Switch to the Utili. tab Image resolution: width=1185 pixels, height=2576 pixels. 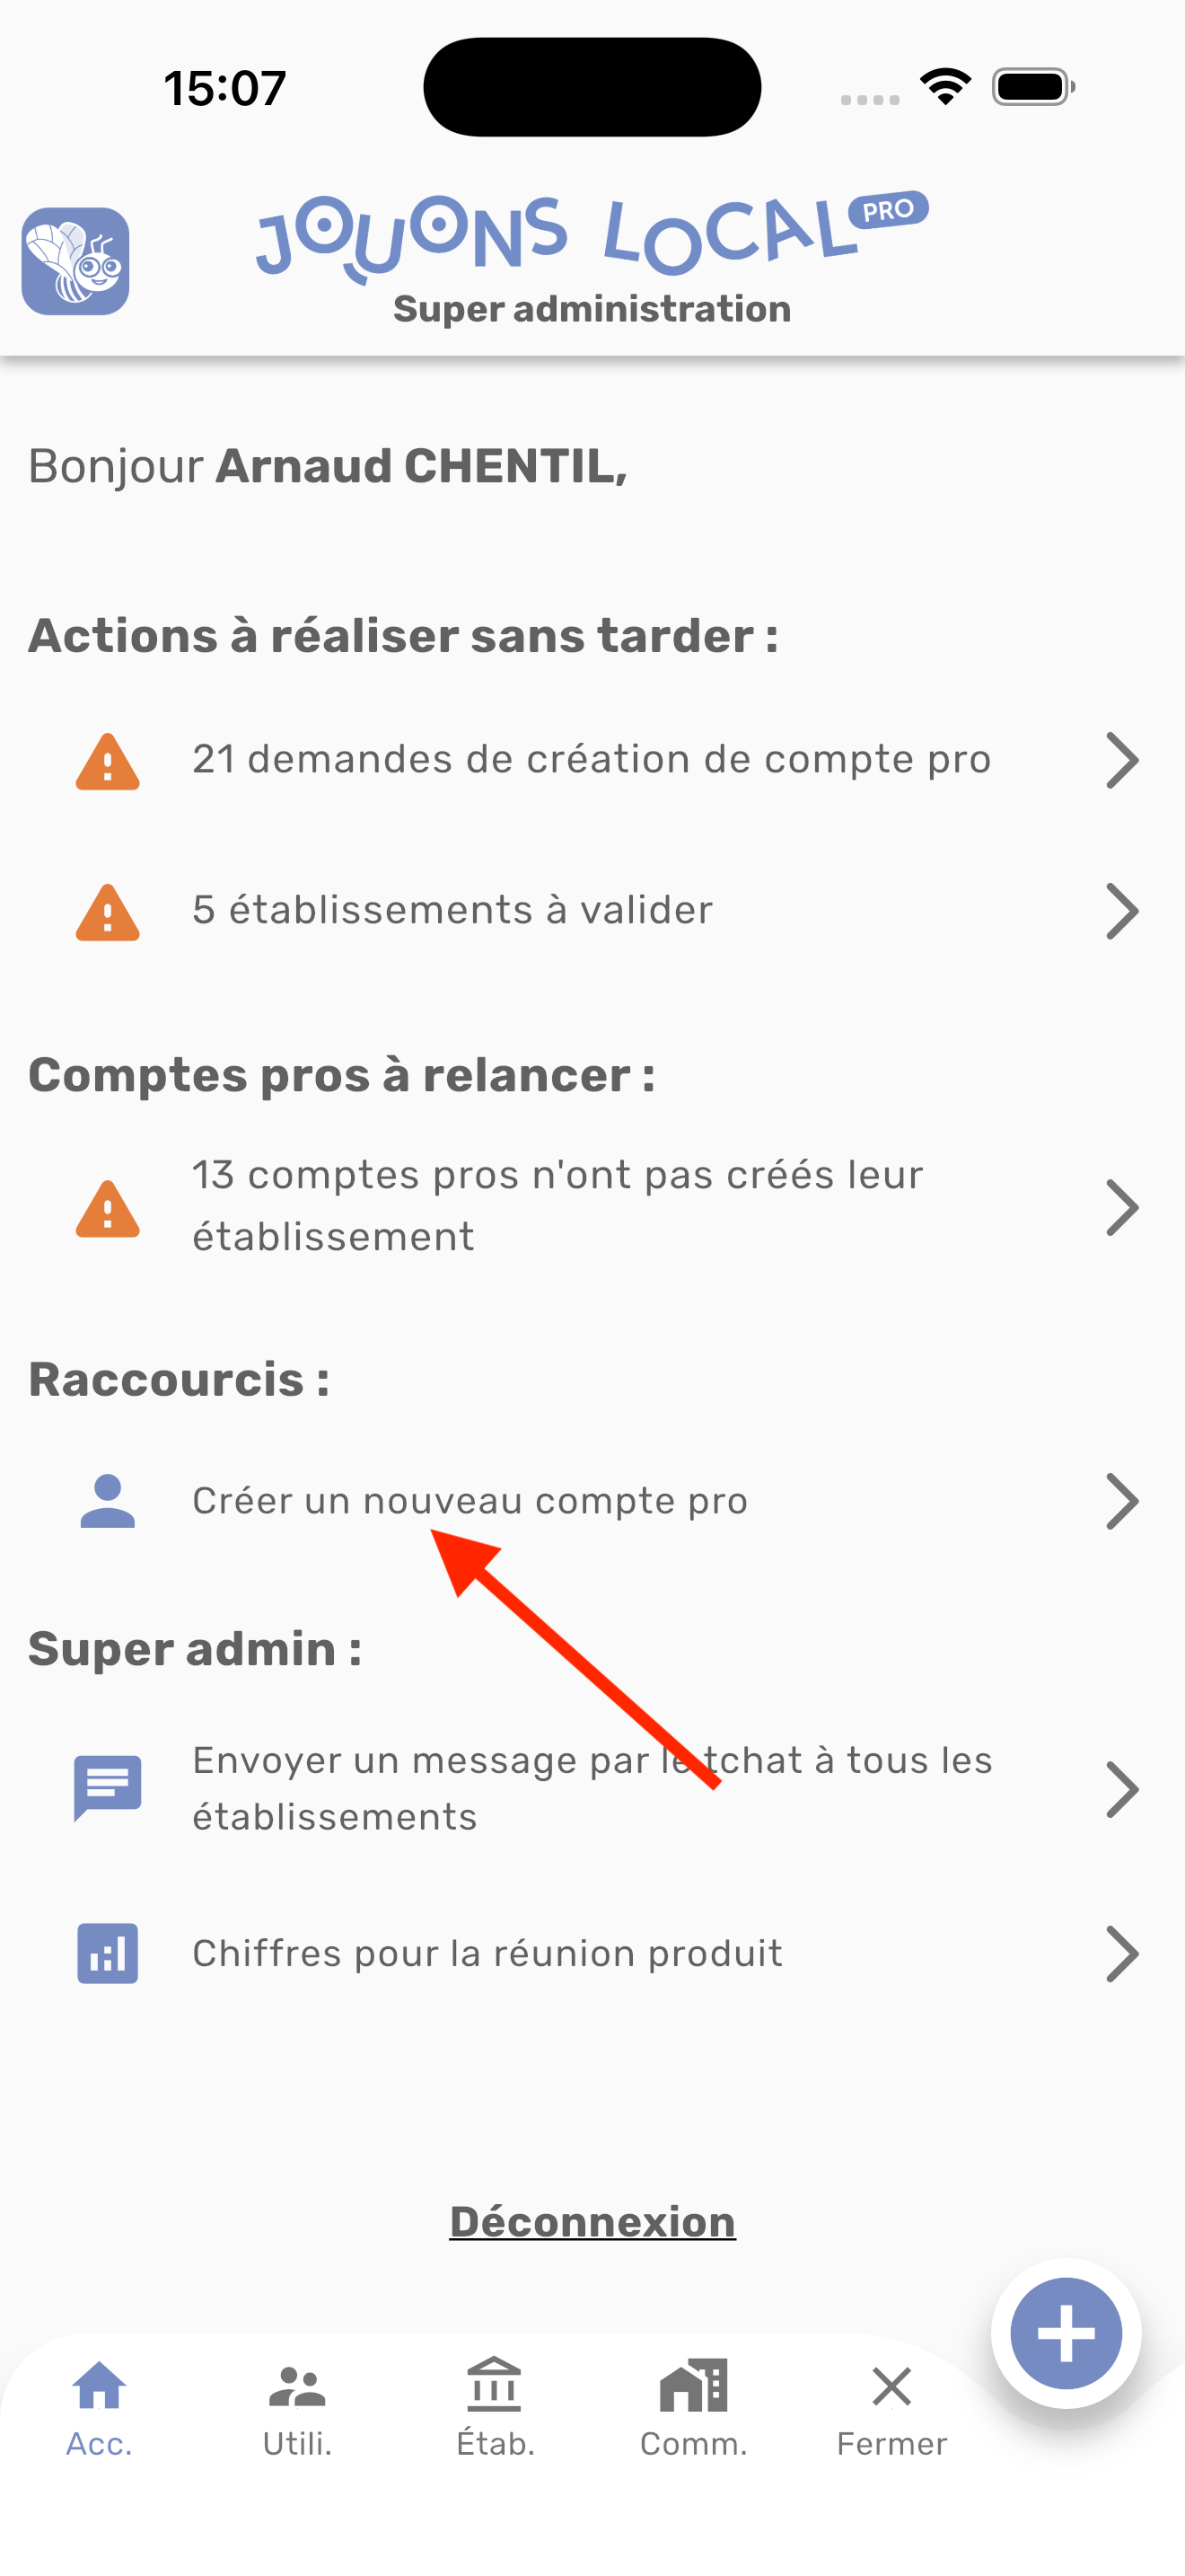click(x=297, y=2410)
